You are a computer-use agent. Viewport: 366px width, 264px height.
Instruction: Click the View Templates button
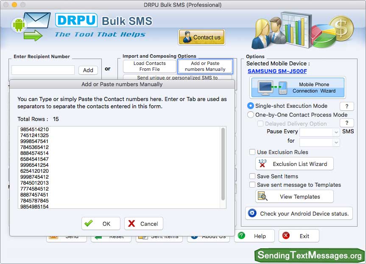point(294,197)
